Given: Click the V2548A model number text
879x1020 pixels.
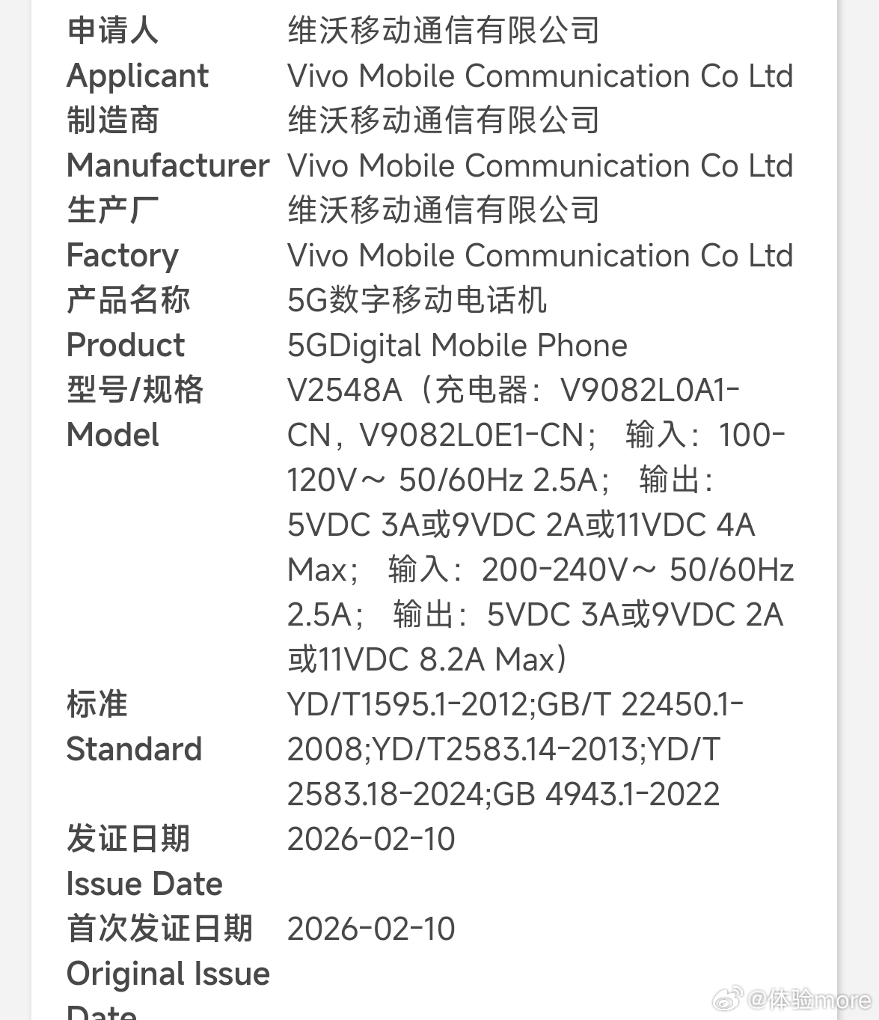Looking at the screenshot, I should point(344,390).
